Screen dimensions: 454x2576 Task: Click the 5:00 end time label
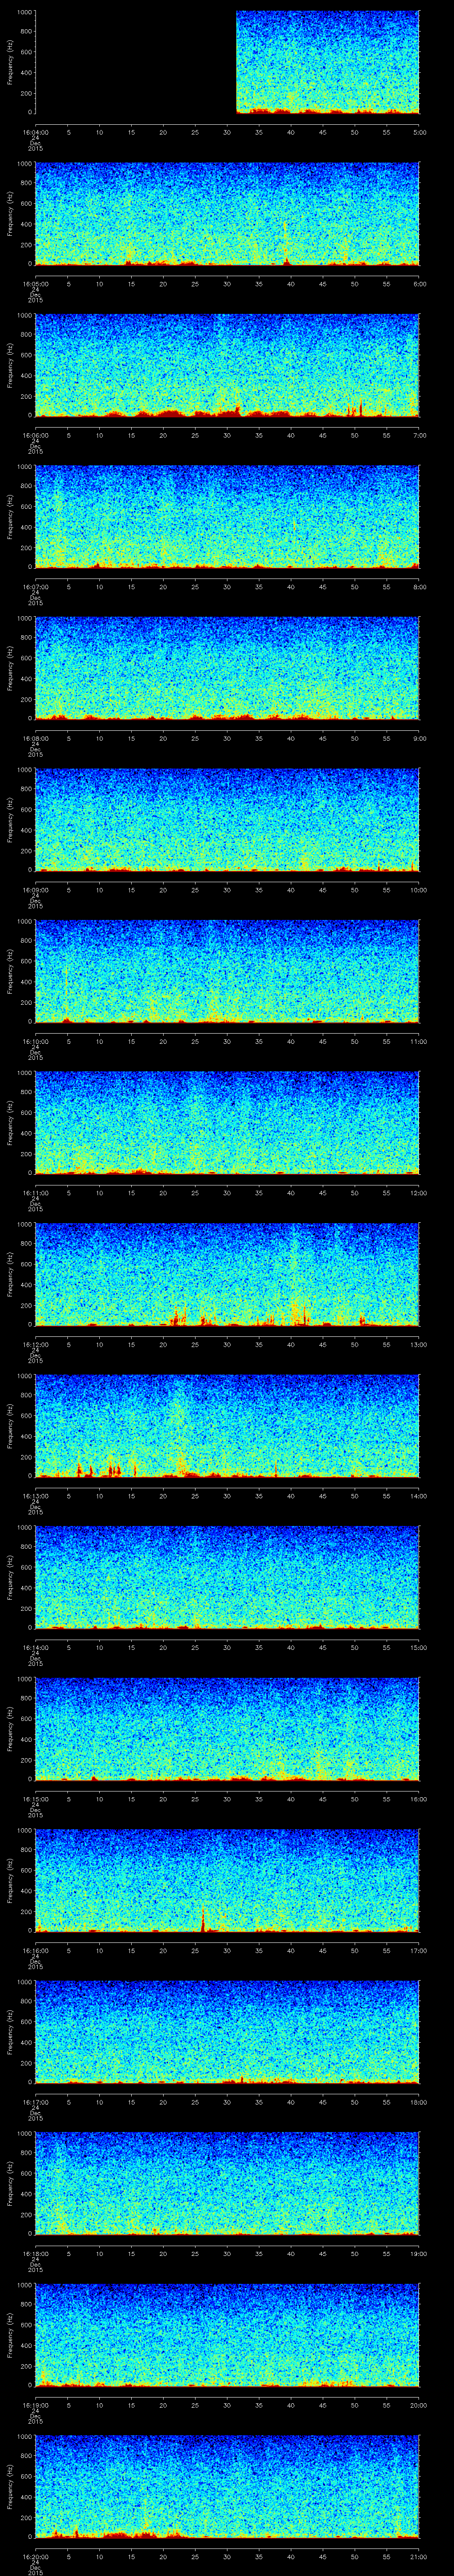(x=419, y=131)
